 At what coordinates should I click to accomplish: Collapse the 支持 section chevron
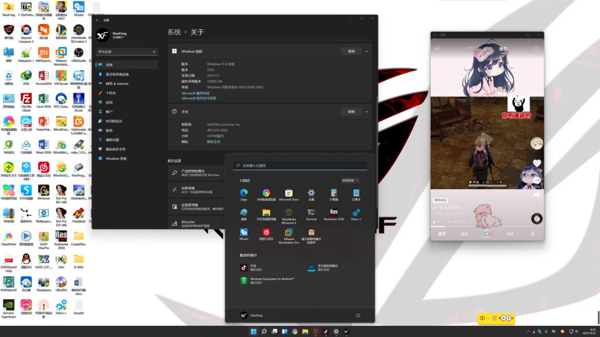[367, 111]
